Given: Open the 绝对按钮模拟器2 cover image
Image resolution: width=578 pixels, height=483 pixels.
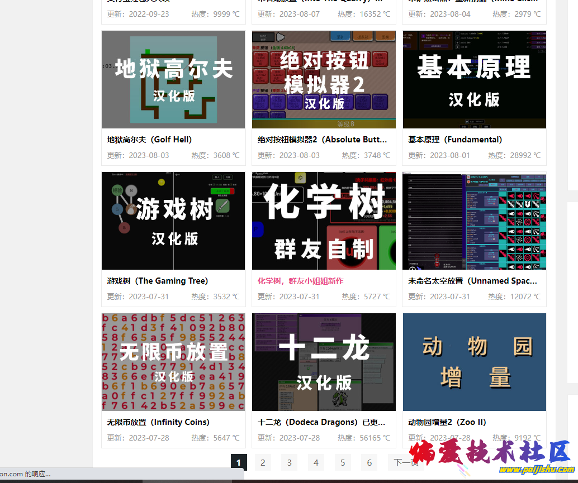Looking at the screenshot, I should pyautogui.click(x=324, y=79).
